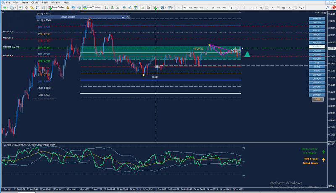The image size is (336, 193).
Task: Open the new chart dropdown arrow
Action: click(8, 8)
